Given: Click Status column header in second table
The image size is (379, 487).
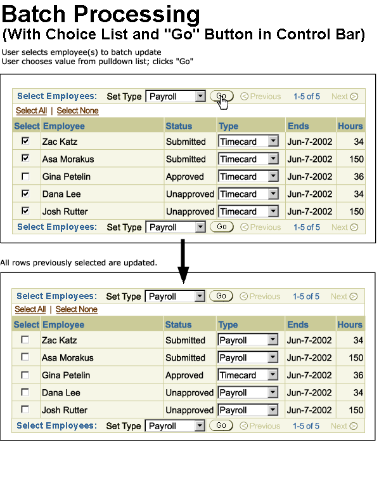Looking at the screenshot, I should coord(178,324).
